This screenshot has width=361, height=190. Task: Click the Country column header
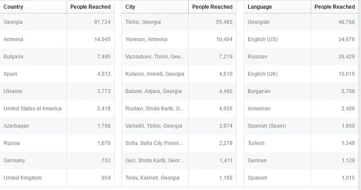[13, 7]
